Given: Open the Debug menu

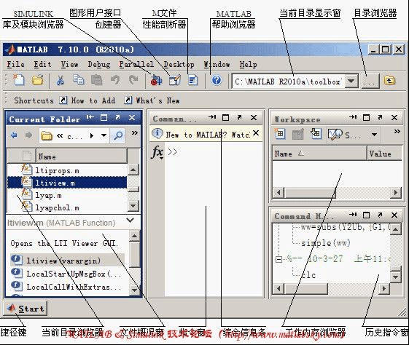Looking at the screenshot, I should coord(99,64).
